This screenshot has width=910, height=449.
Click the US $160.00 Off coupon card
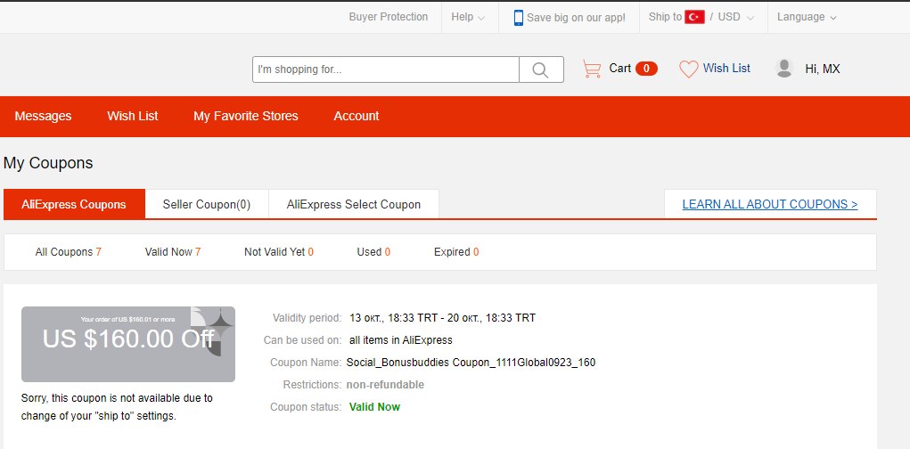coord(128,344)
